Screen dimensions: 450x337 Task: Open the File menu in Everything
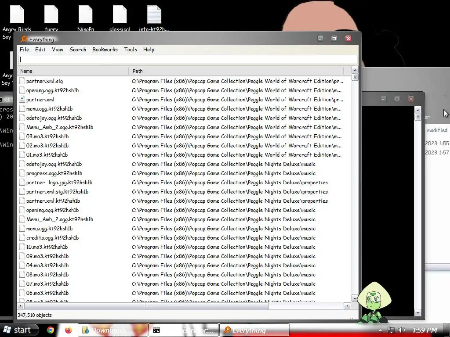(25, 50)
